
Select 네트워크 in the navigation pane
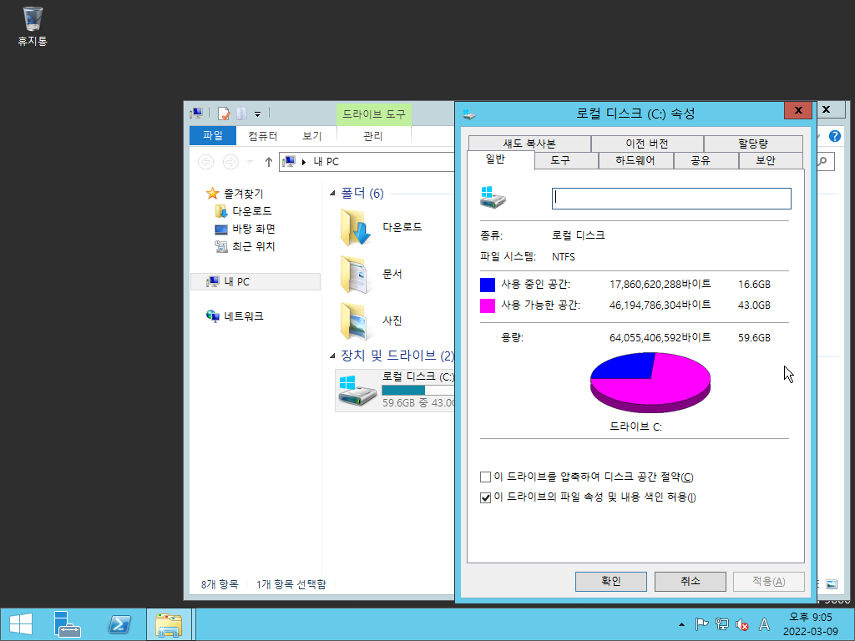pyautogui.click(x=243, y=316)
